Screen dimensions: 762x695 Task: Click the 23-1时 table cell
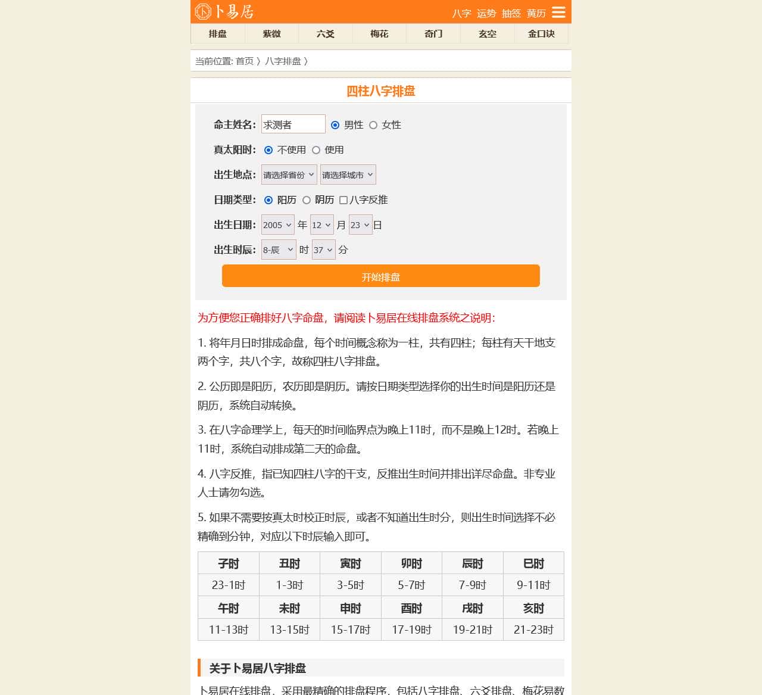(229, 585)
